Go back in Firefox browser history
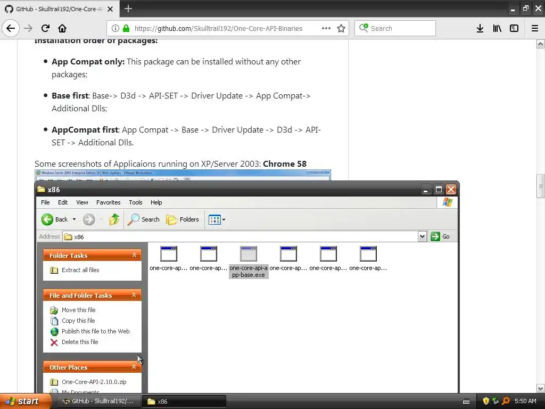Screen dimensions: 545x409 tap(11, 28)
